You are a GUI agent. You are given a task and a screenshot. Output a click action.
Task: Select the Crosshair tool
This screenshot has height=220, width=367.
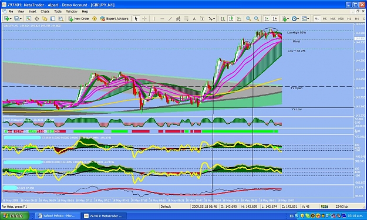144,19
